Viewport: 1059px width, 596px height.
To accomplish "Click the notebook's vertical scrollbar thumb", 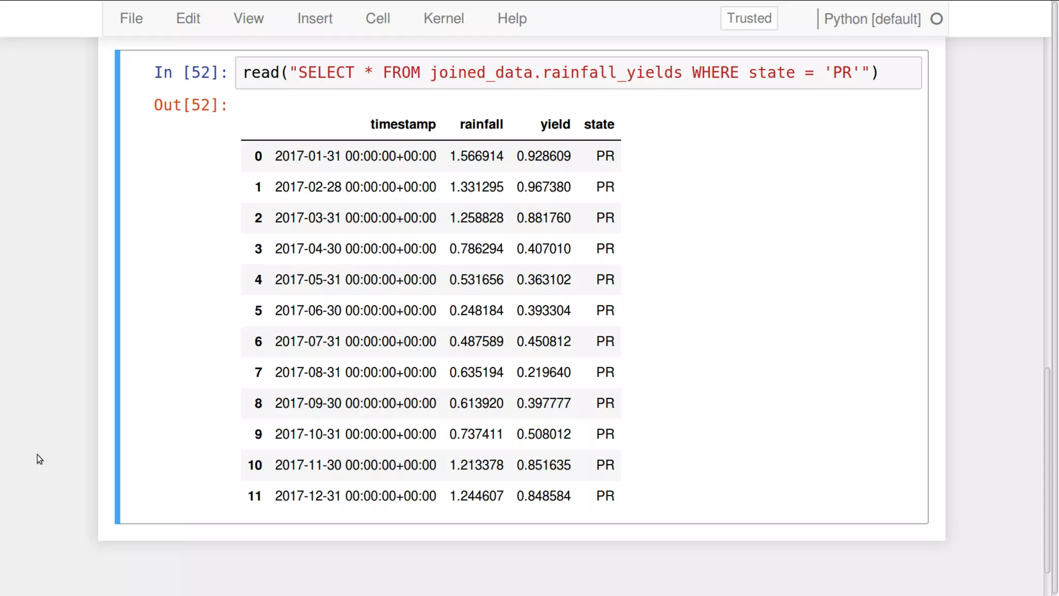I will pos(1047,470).
